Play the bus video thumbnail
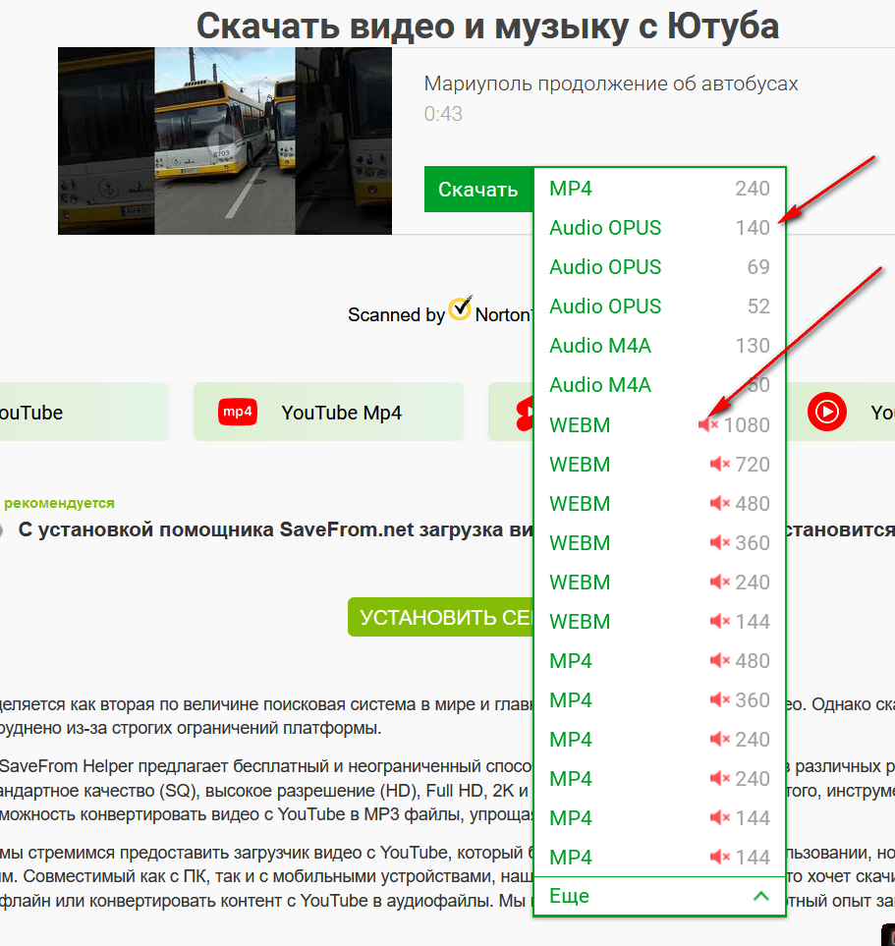This screenshot has height=946, width=895. pos(225,140)
